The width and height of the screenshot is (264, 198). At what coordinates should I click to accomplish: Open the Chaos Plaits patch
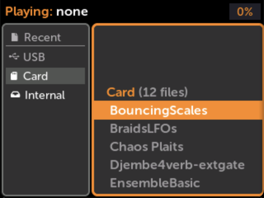(x=146, y=146)
